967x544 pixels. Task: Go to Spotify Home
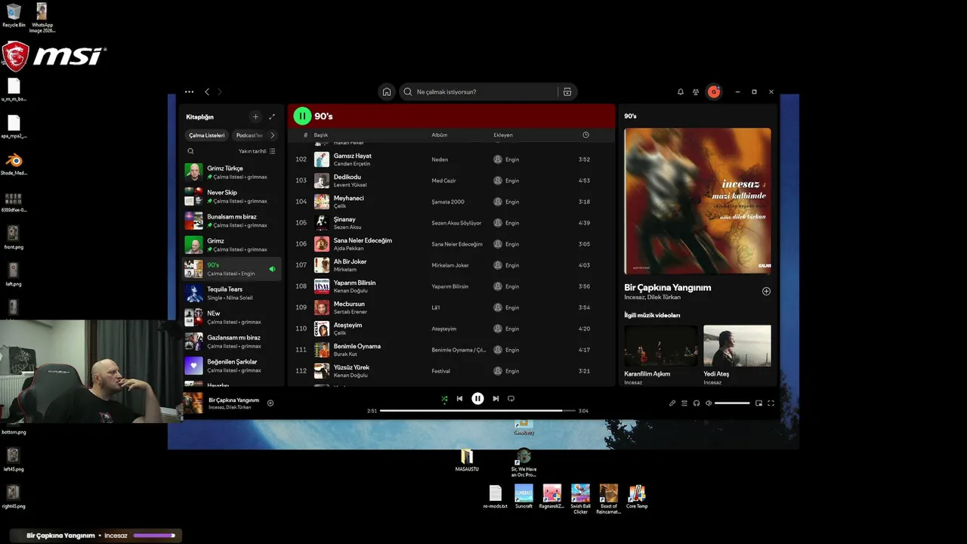(387, 91)
